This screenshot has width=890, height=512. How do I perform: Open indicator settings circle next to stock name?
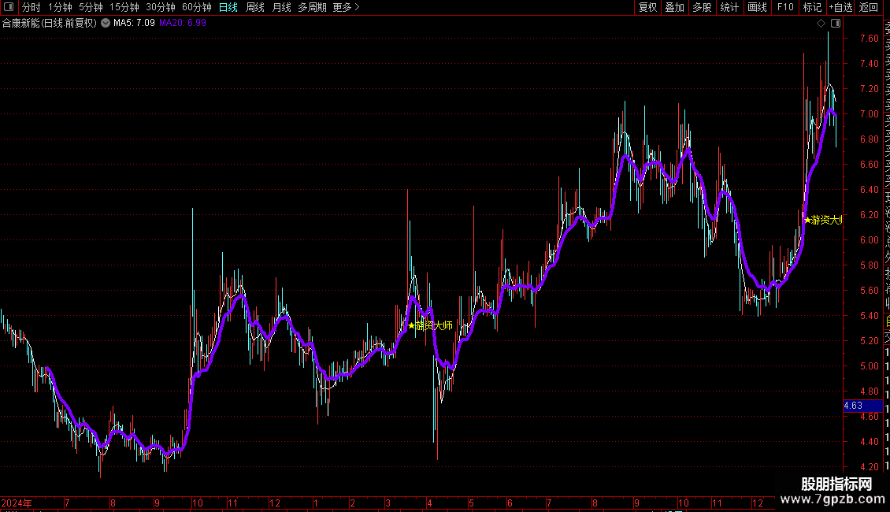(x=106, y=23)
